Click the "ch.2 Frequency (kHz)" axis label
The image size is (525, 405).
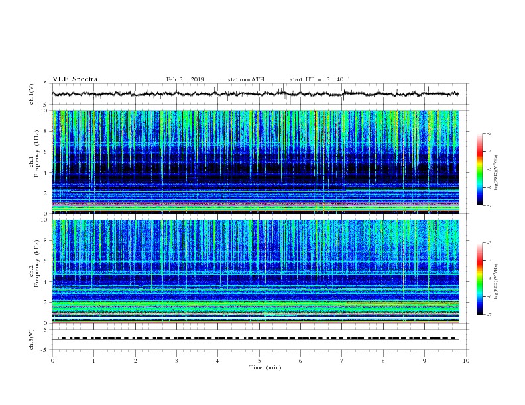click(35, 263)
